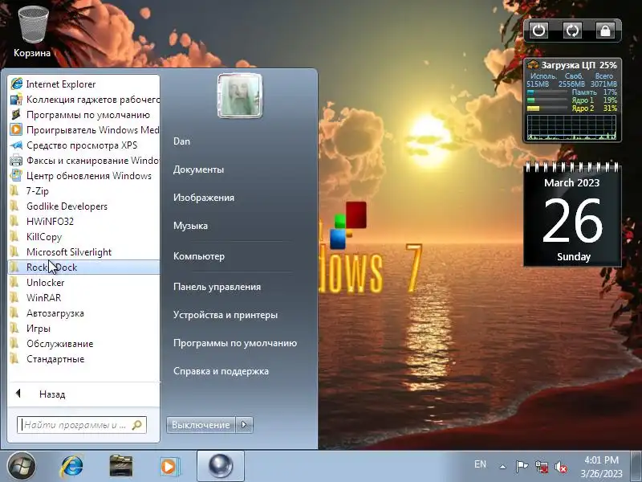
Task: Open Панель управления
Action: point(217,287)
